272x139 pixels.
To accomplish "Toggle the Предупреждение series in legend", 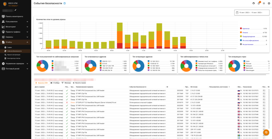I will point(249,37).
